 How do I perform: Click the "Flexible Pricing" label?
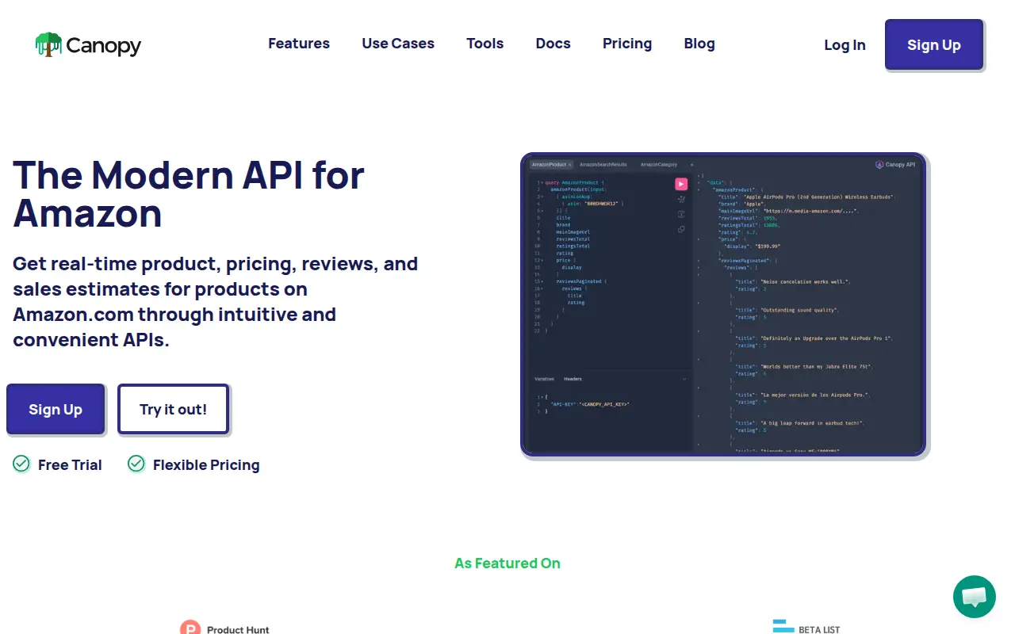click(x=206, y=465)
